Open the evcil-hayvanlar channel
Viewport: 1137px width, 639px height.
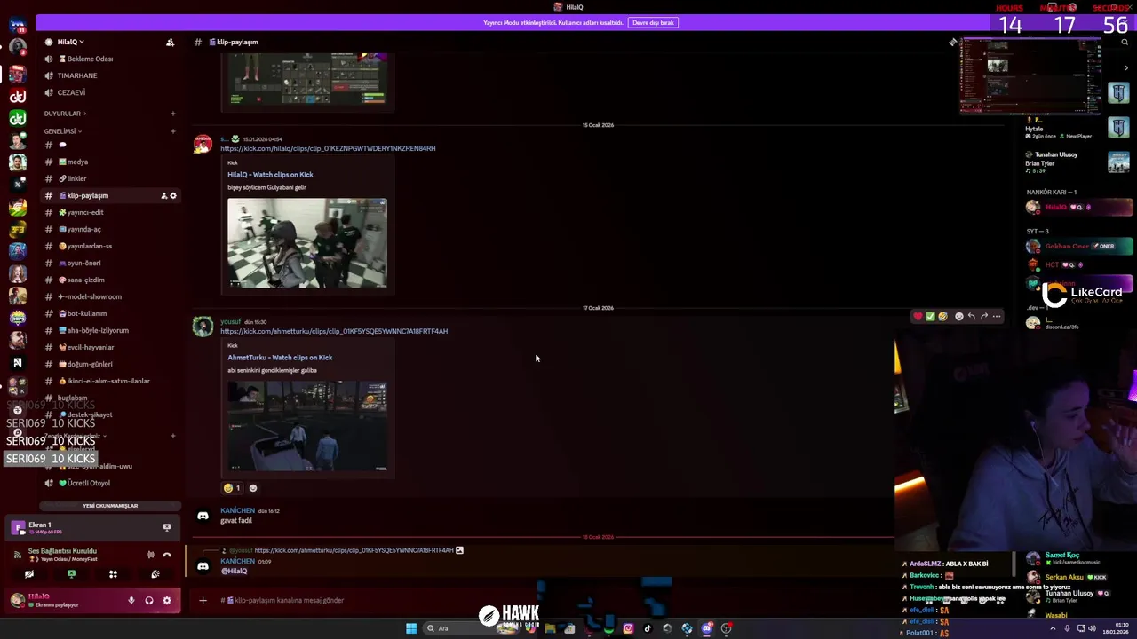click(x=91, y=347)
